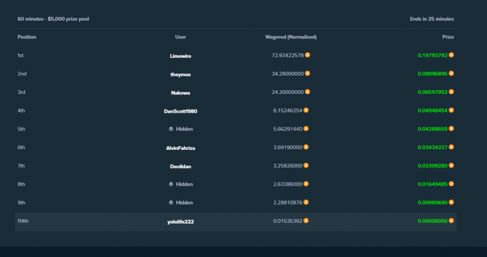Viewport: 487px width, 257px height.
Task: Click prize value 0.06597952
Action: [x=433, y=92]
